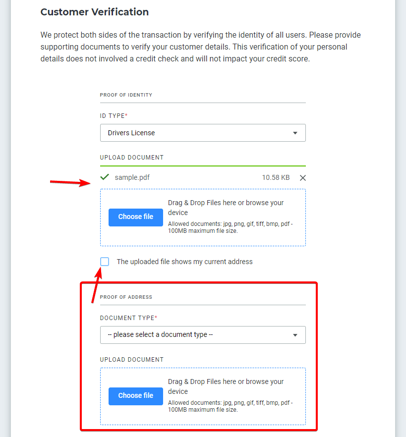The width and height of the screenshot is (406, 437).
Task: Select the Drivers License combo box
Action: point(203,133)
